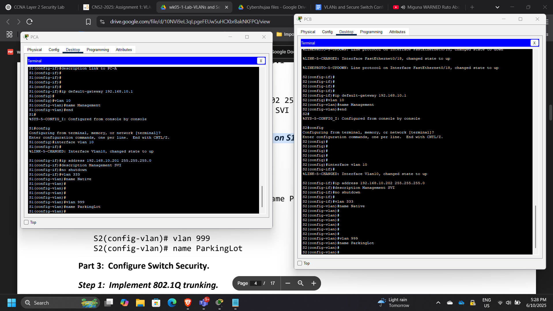
Task: Open Brave browser from the taskbar
Action: [188, 303]
